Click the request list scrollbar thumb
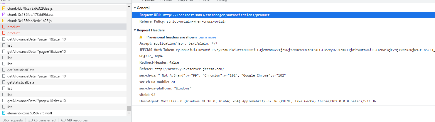 click(x=129, y=108)
